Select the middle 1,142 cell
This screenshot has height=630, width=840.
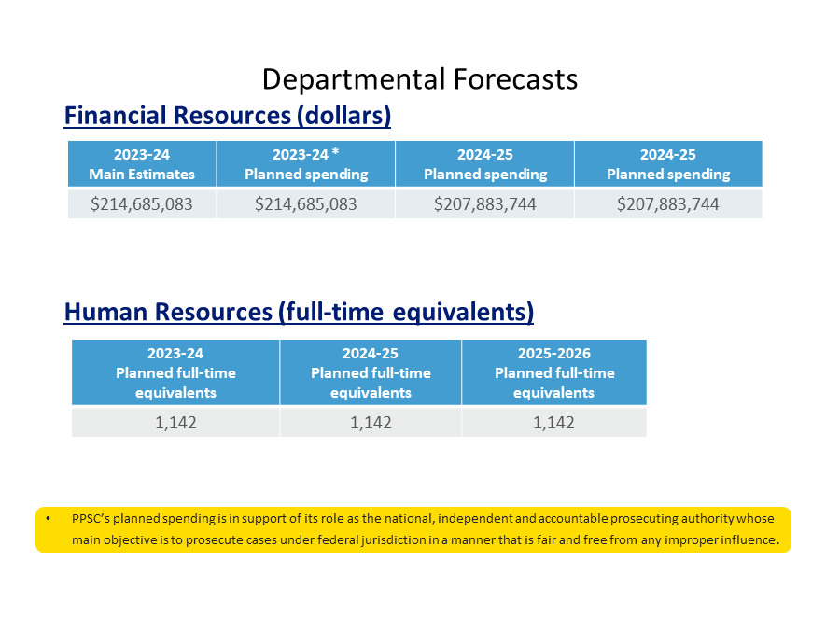coord(370,422)
